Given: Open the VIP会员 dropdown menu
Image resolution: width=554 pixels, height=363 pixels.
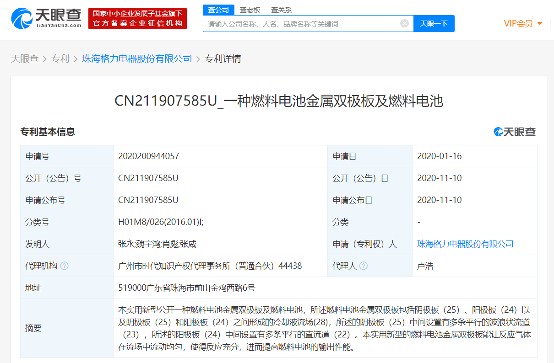Looking at the screenshot, I should coord(523,23).
